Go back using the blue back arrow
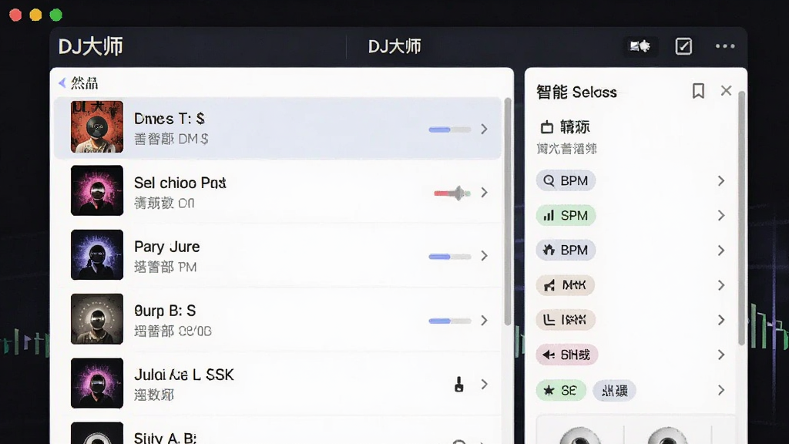The width and height of the screenshot is (789, 444). (62, 82)
